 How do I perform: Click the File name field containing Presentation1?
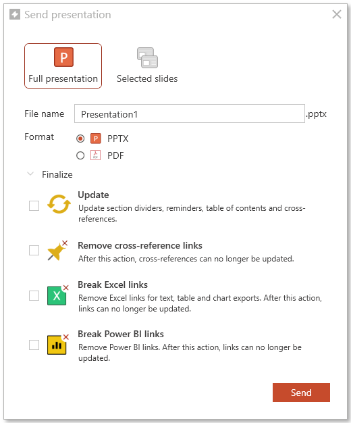pyautogui.click(x=190, y=114)
